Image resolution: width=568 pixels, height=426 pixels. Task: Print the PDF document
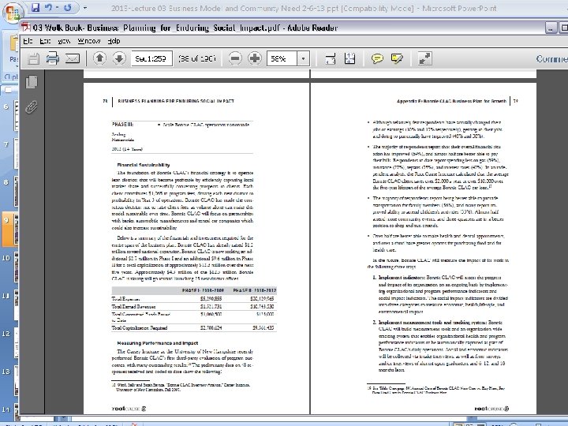[53, 58]
